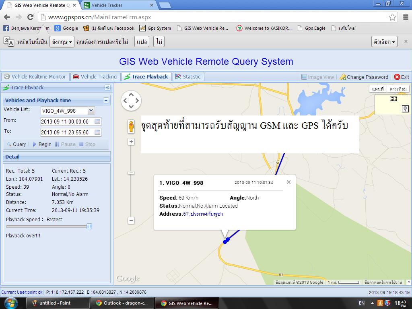This screenshot has width=412, height=309.
Task: Bookmark this page with the star icon
Action: point(392,17)
